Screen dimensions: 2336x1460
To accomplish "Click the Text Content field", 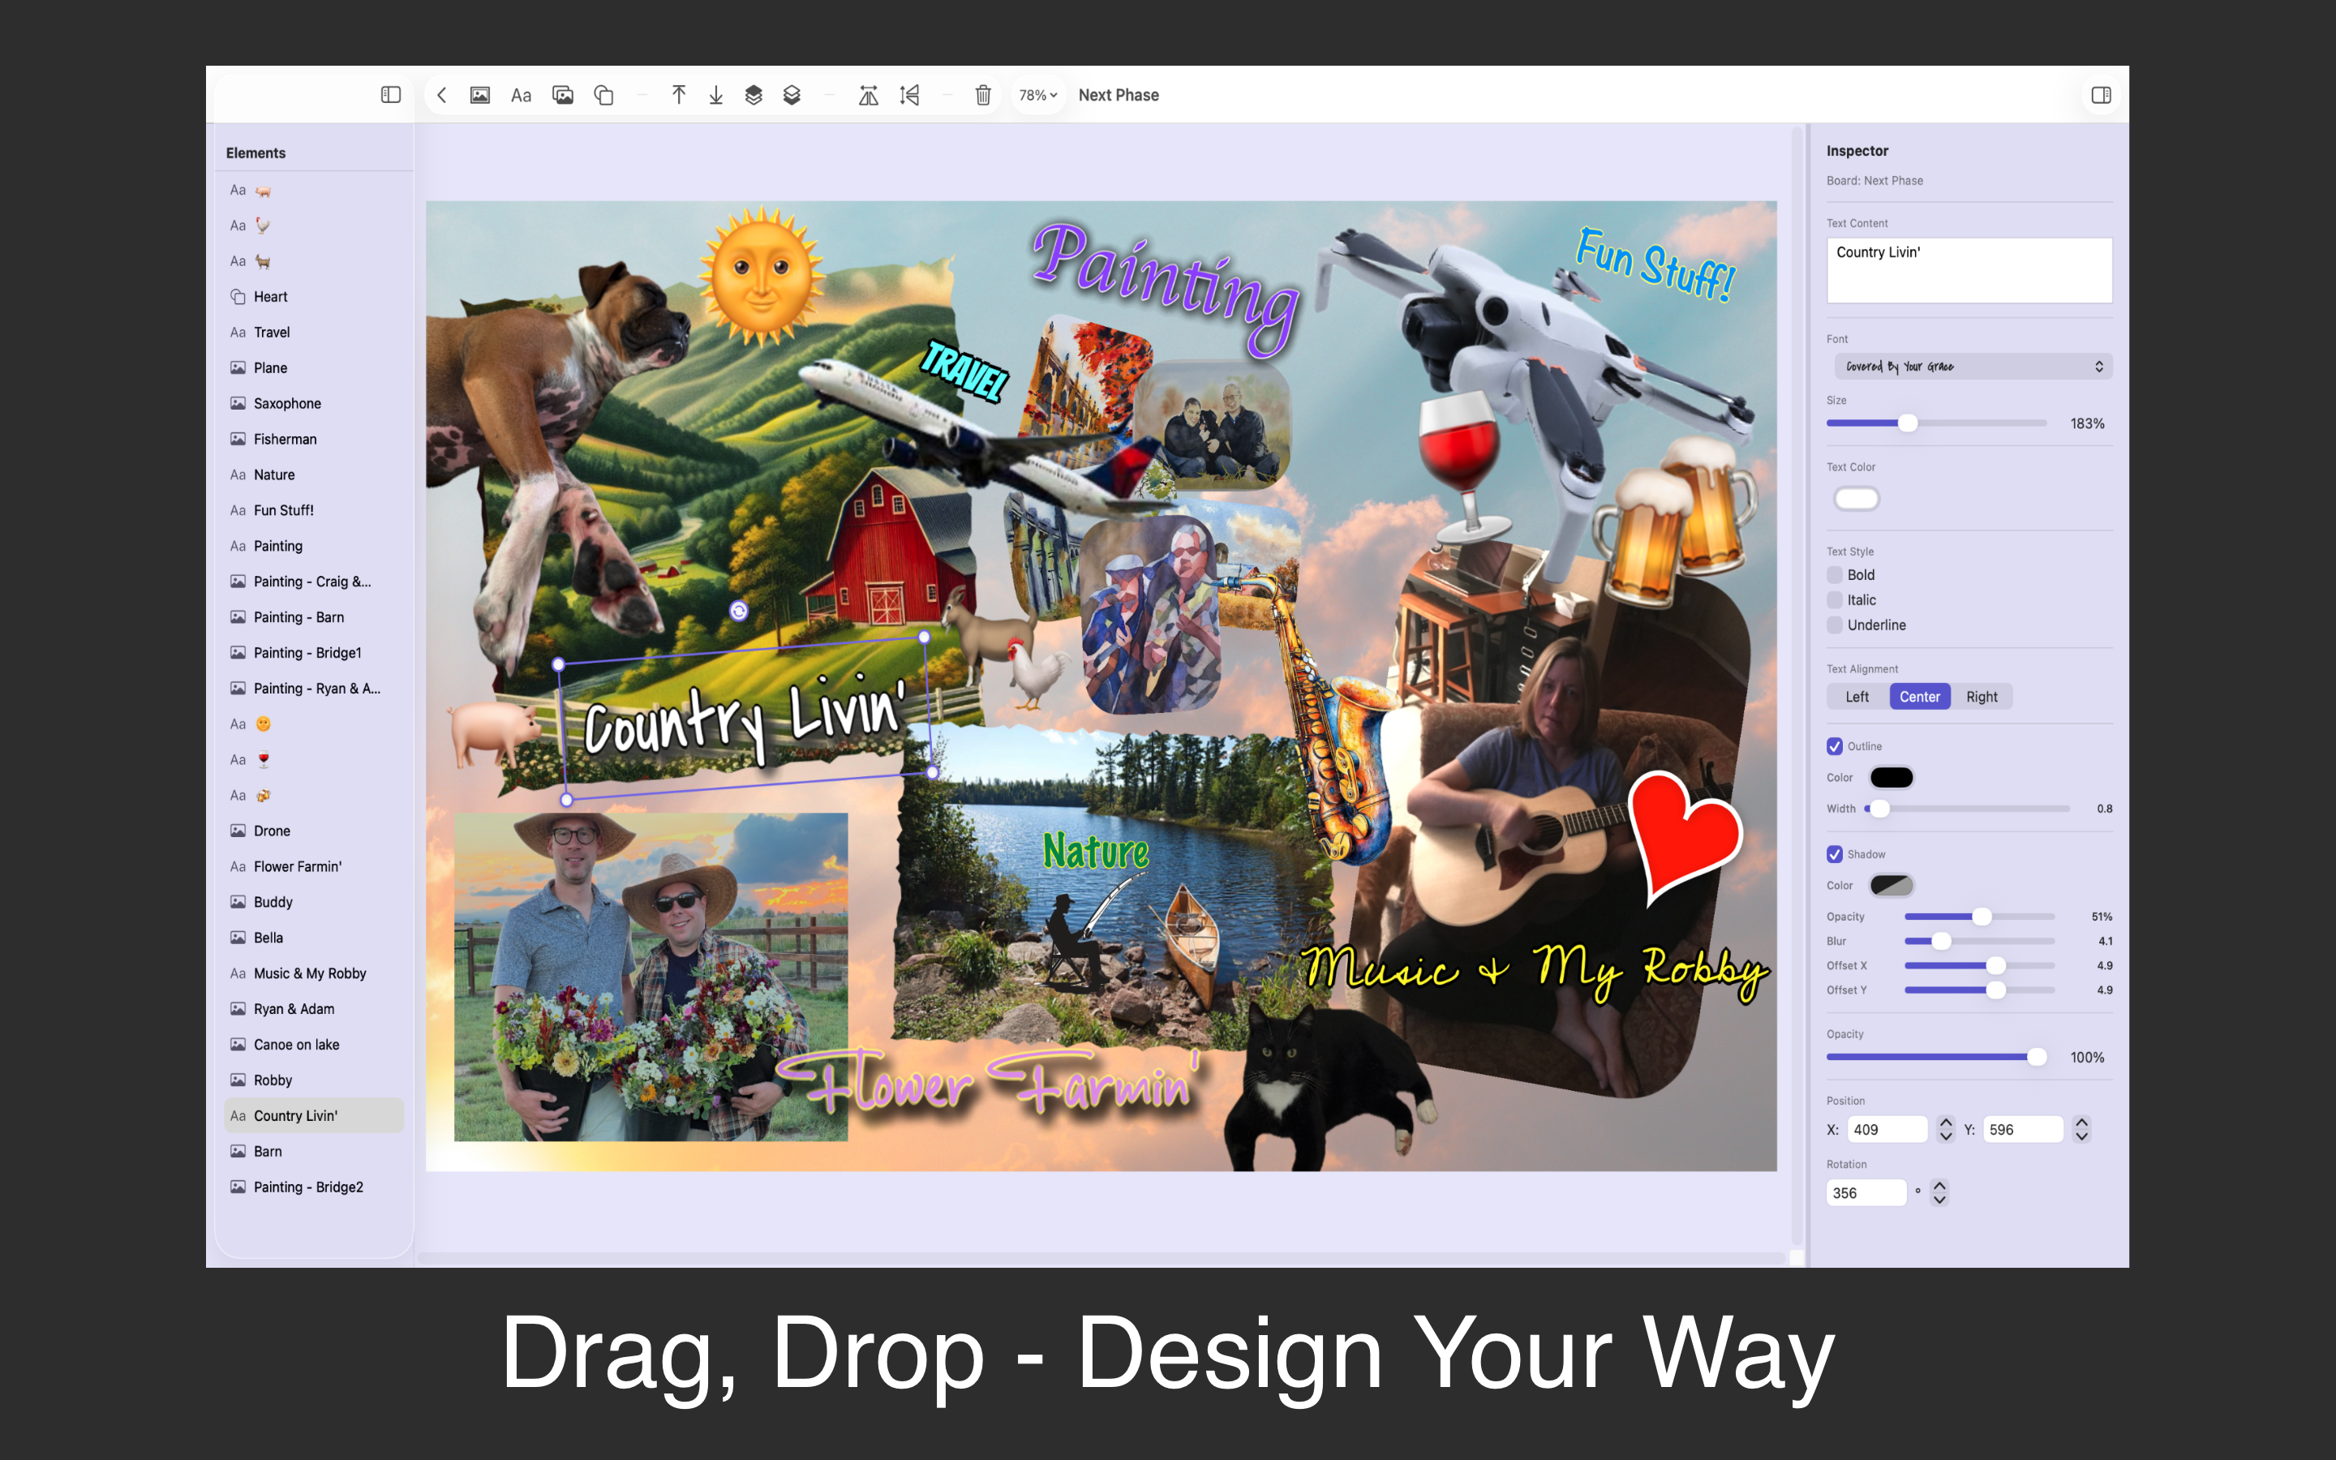I will point(1969,270).
